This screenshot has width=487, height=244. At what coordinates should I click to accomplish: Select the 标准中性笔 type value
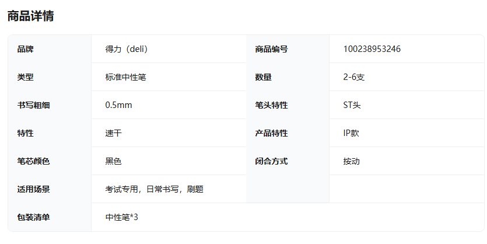pos(125,77)
